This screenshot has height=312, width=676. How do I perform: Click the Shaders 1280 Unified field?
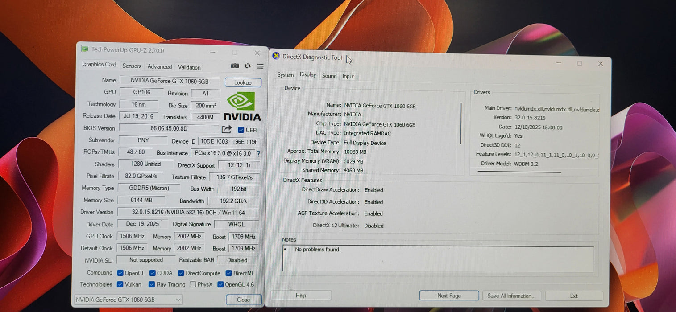146,164
